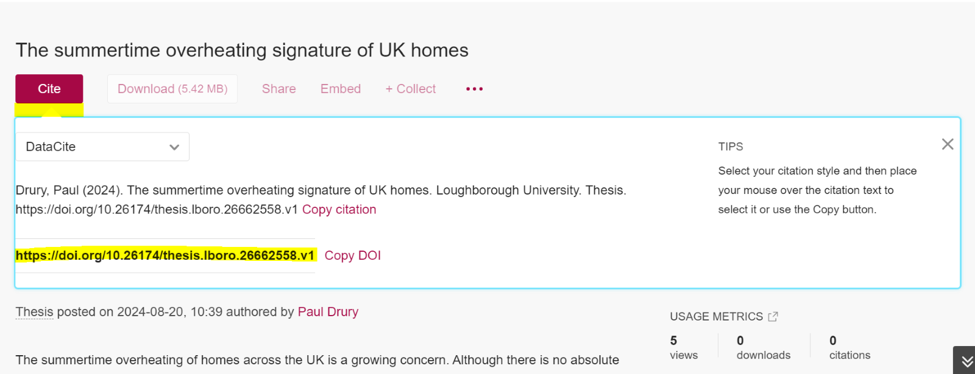Open the Embed option

pos(341,89)
